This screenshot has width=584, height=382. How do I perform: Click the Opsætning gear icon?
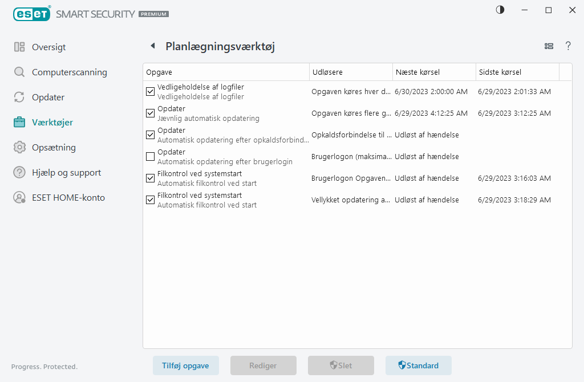[x=19, y=148]
